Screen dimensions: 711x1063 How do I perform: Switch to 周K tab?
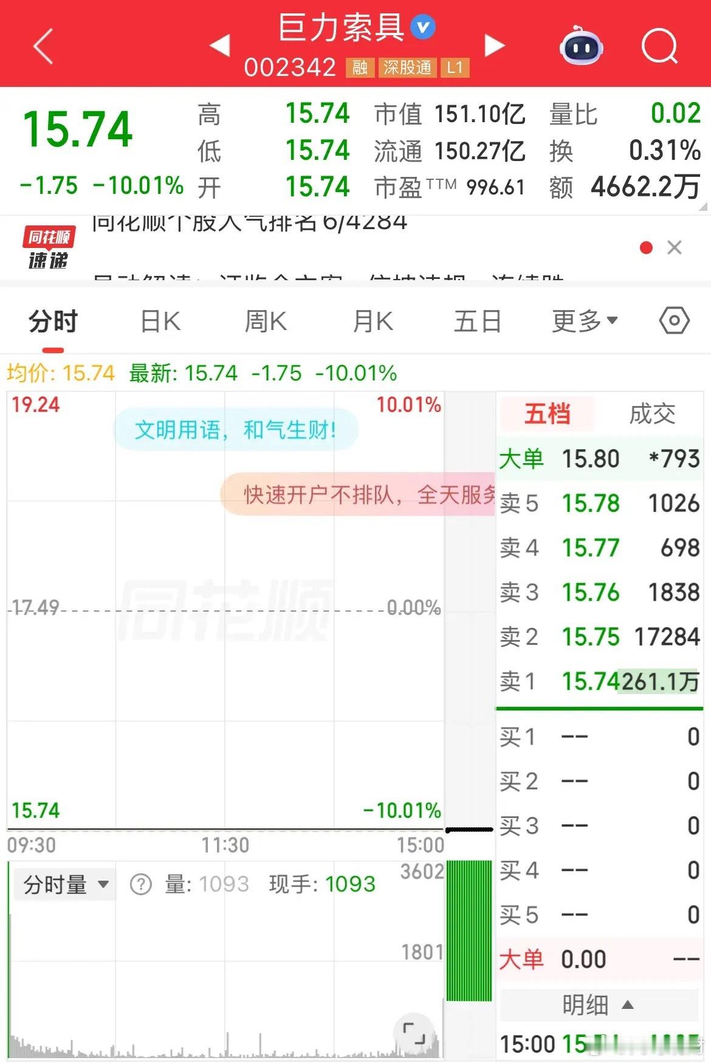266,322
